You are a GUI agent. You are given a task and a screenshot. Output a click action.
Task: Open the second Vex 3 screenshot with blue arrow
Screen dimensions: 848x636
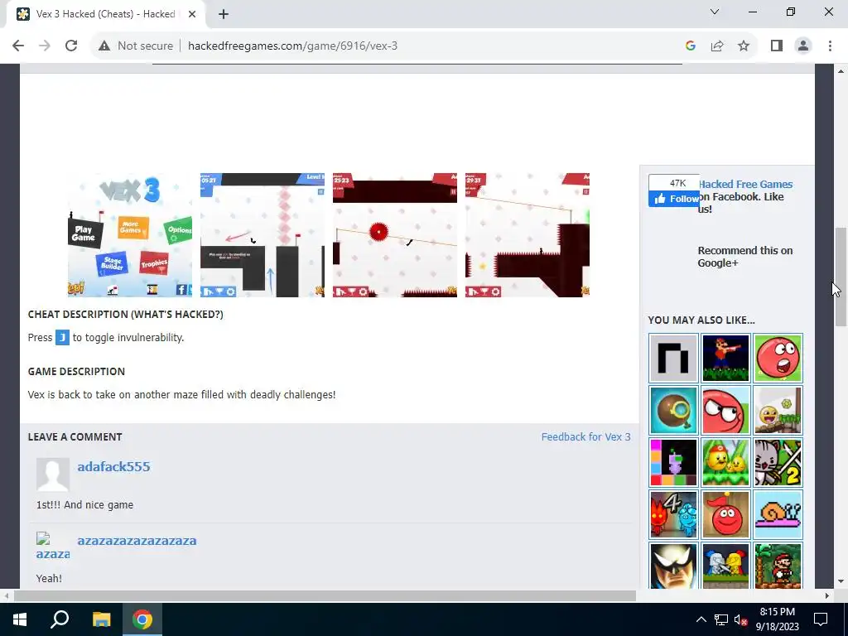tap(263, 234)
